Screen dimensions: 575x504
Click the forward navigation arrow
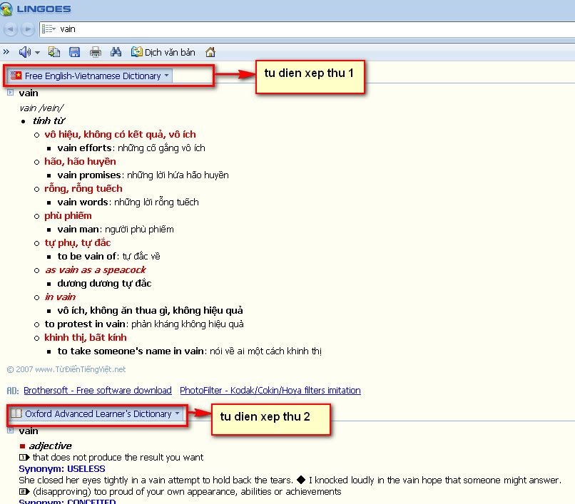[x=27, y=29]
